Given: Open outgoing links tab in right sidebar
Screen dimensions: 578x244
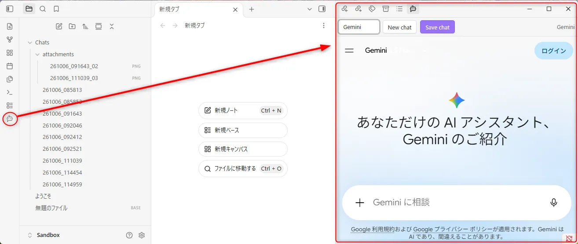Looking at the screenshot, I should [x=359, y=8].
